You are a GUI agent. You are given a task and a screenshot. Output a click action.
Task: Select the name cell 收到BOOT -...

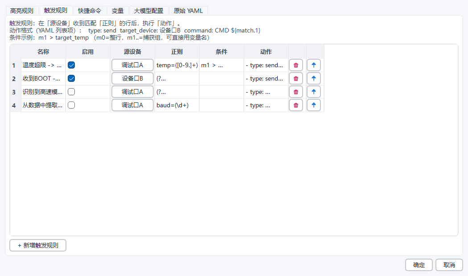(x=43, y=78)
